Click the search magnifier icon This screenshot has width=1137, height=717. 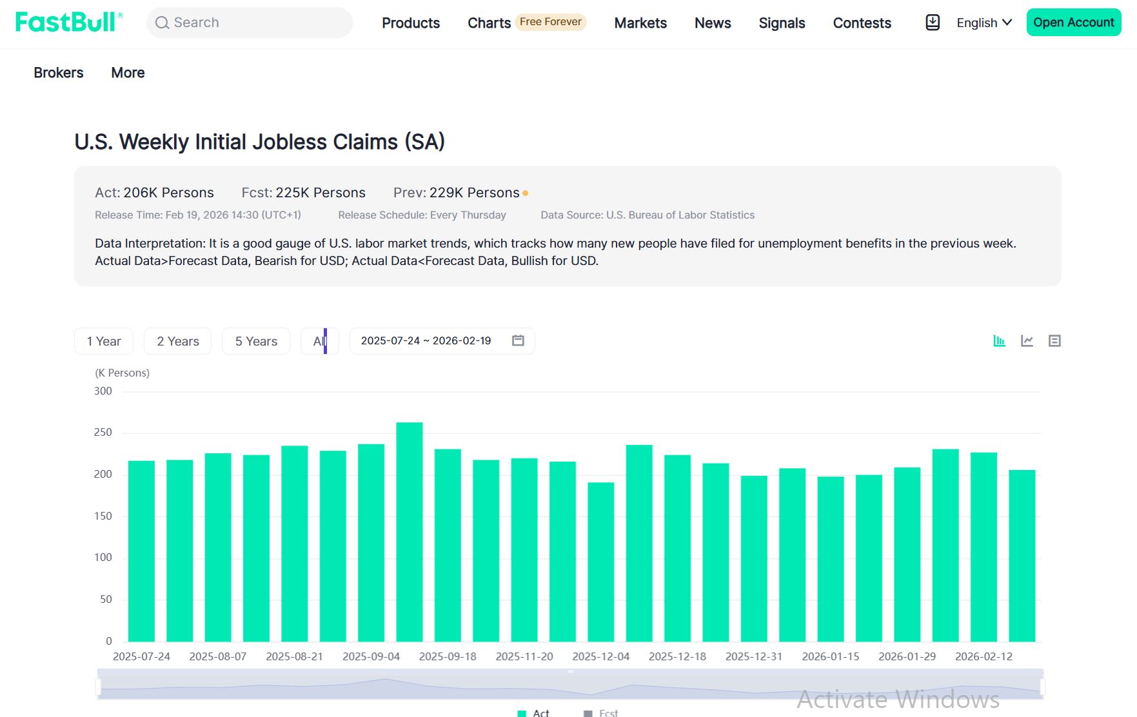pos(163,23)
